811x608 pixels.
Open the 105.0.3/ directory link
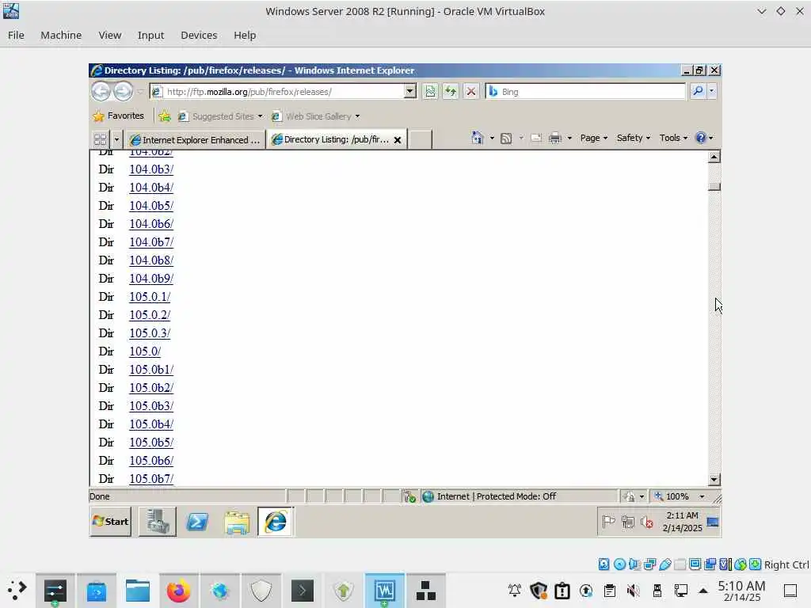click(150, 333)
